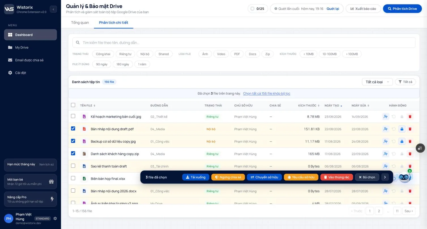
Task: Expand more bulk actions with the arrow
Action: [385, 177]
